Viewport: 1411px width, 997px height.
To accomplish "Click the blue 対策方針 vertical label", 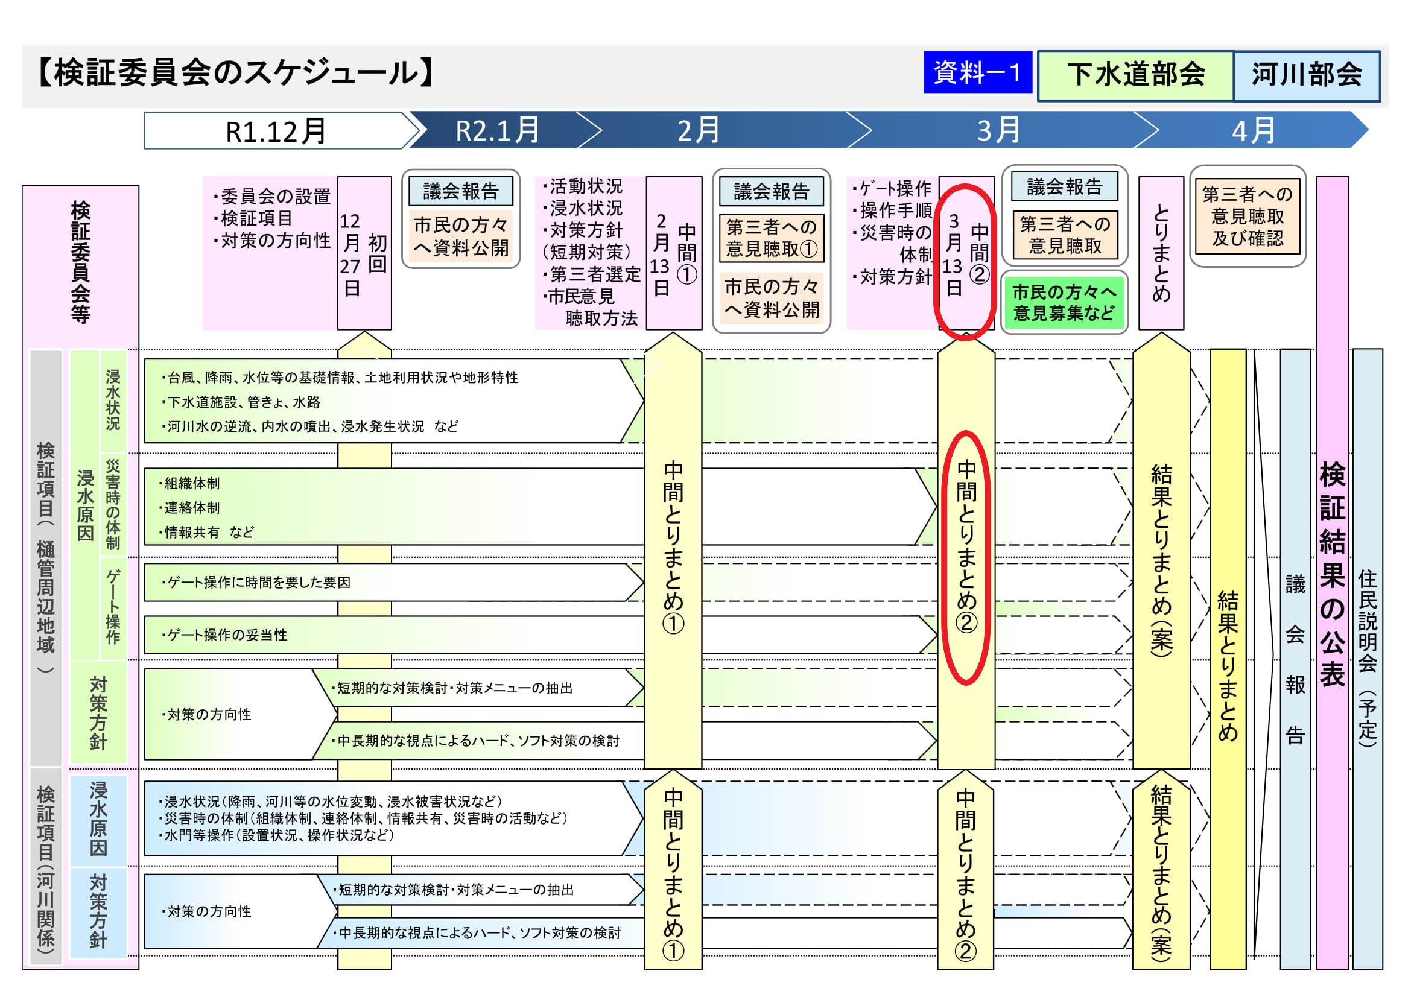I will [98, 912].
